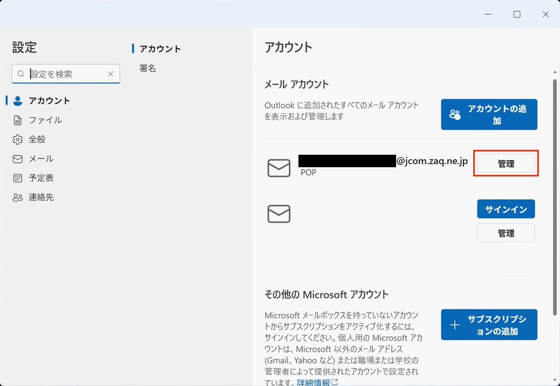Click the 全般 gear icon
Viewport: 560px width, 386px height.
[18, 139]
